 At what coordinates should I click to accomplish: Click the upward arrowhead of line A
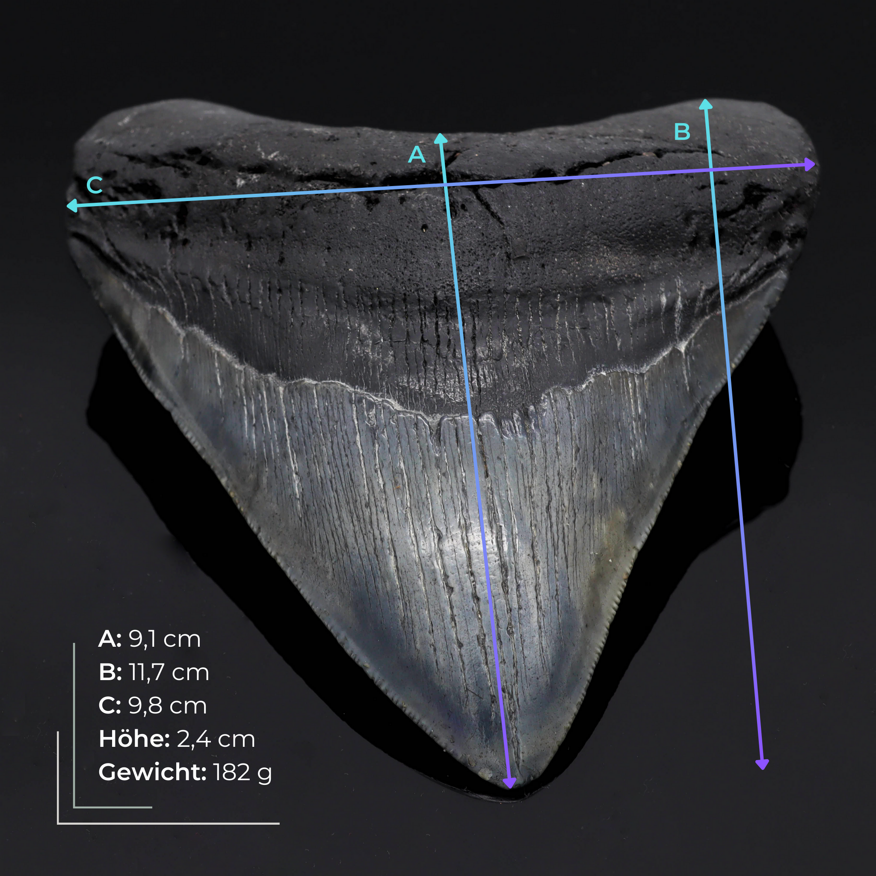coord(440,137)
